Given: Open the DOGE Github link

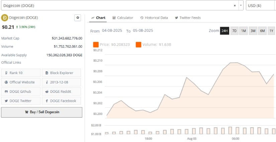Looking at the screenshot, I should point(21,91).
